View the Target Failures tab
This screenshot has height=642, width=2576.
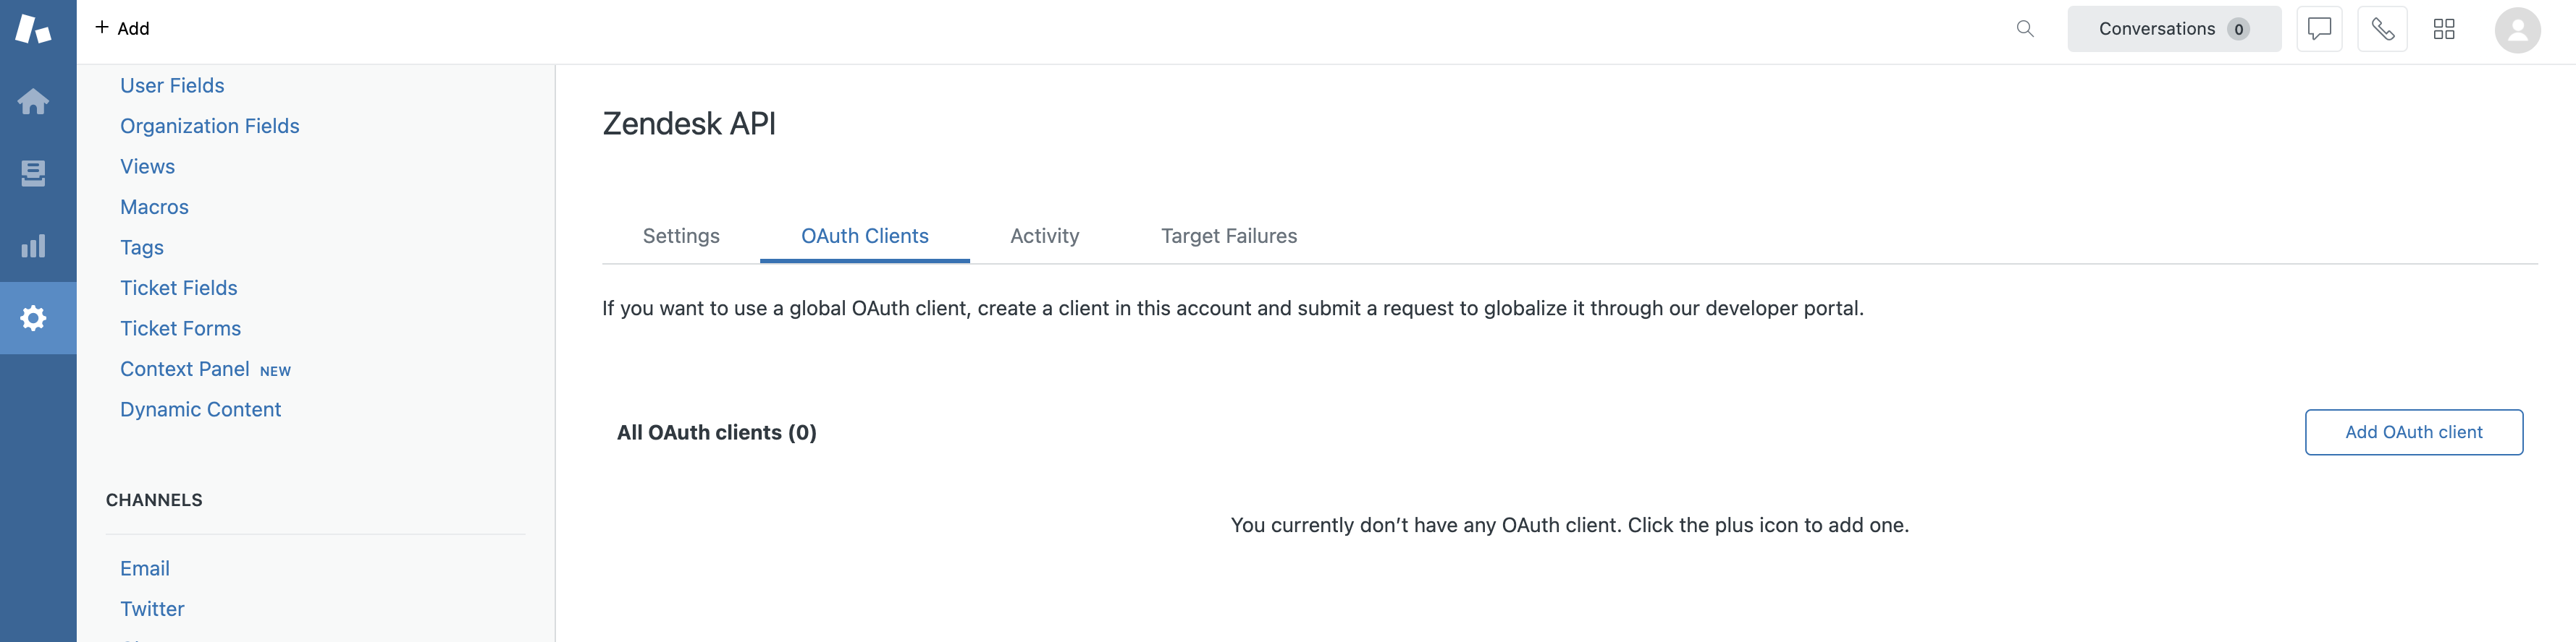(1228, 236)
